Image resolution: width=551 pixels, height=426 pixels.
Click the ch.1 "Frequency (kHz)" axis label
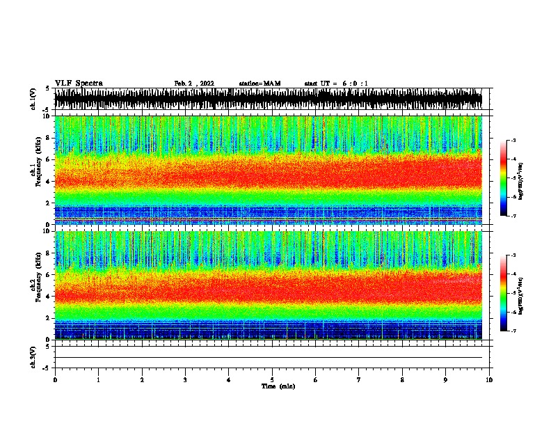38,161
